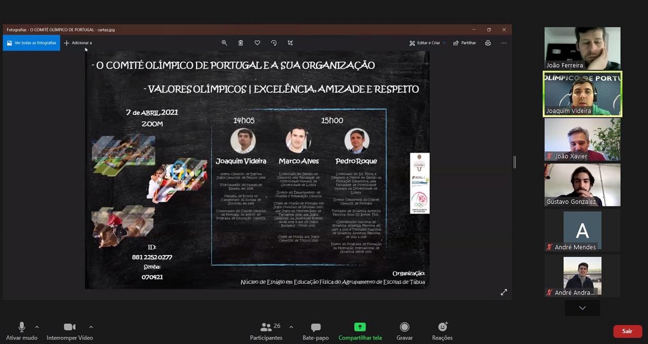Leave the meeting with Sair
The image size is (648, 344).
pos(628,331)
